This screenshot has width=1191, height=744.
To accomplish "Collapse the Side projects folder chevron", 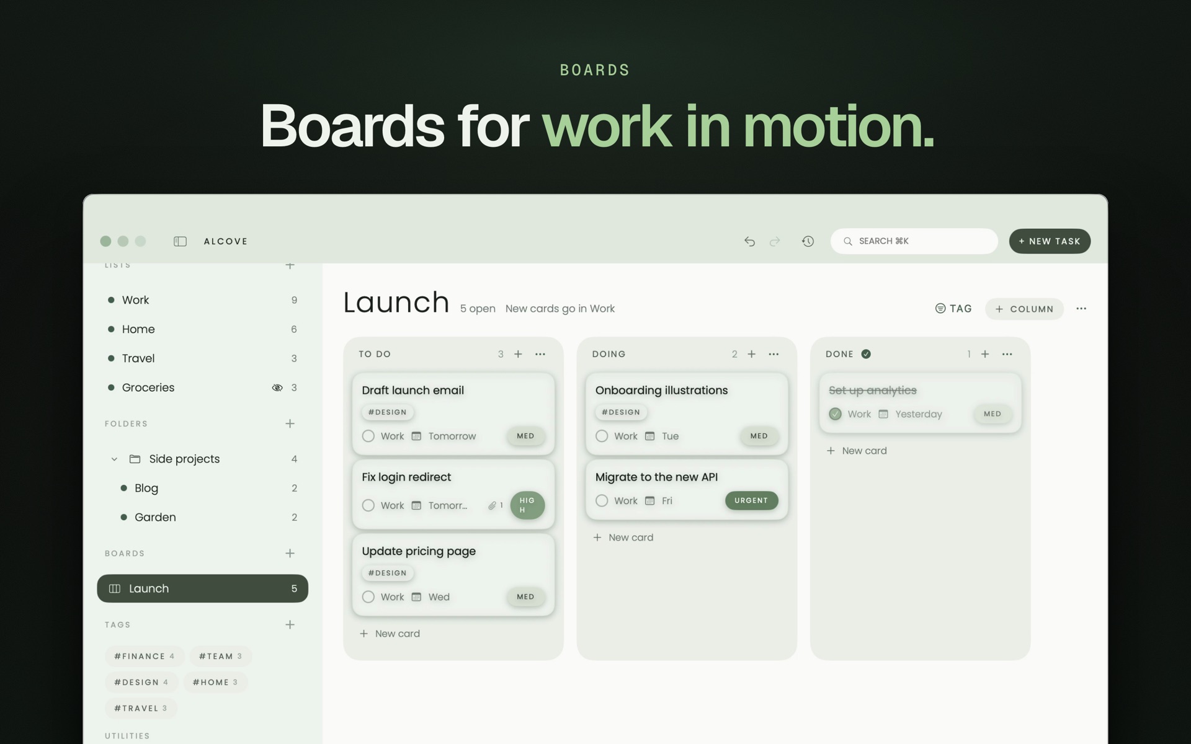I will tap(114, 459).
